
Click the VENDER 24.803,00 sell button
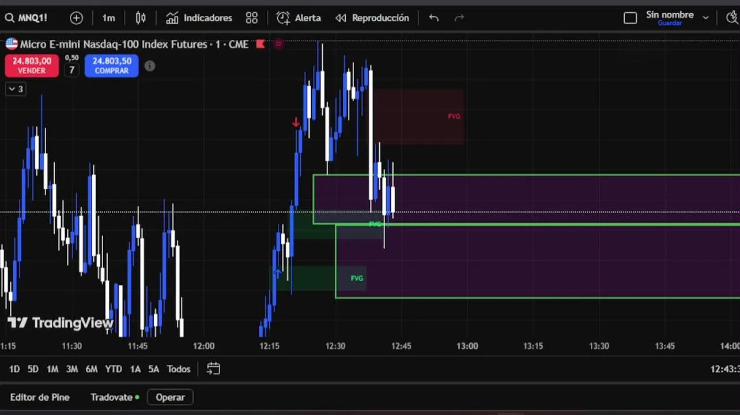click(32, 66)
